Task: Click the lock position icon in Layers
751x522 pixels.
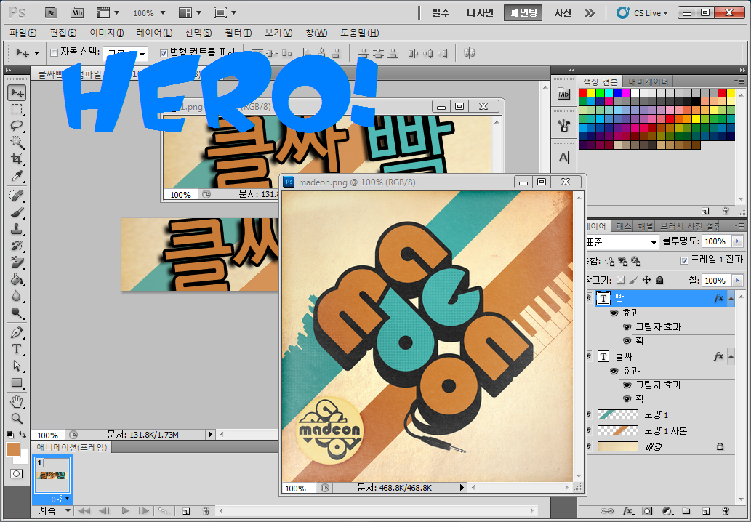Action: pyautogui.click(x=646, y=280)
